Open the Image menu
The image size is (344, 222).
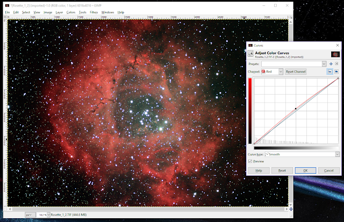[x=48, y=12]
